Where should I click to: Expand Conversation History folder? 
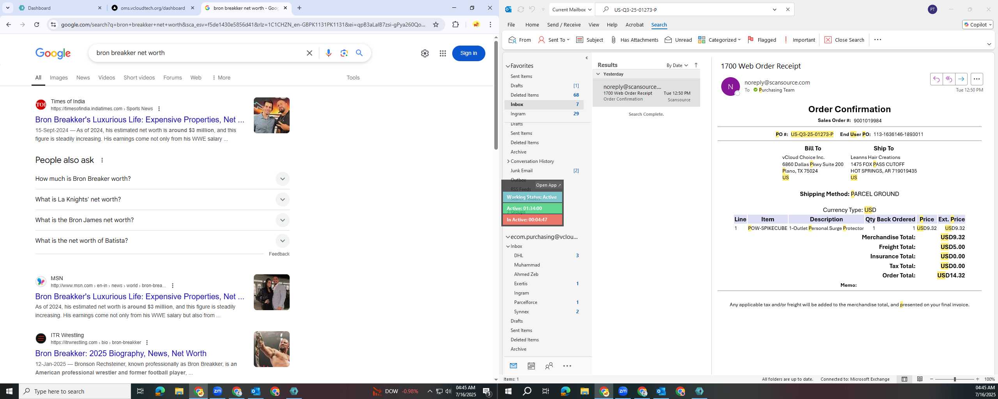(x=508, y=161)
